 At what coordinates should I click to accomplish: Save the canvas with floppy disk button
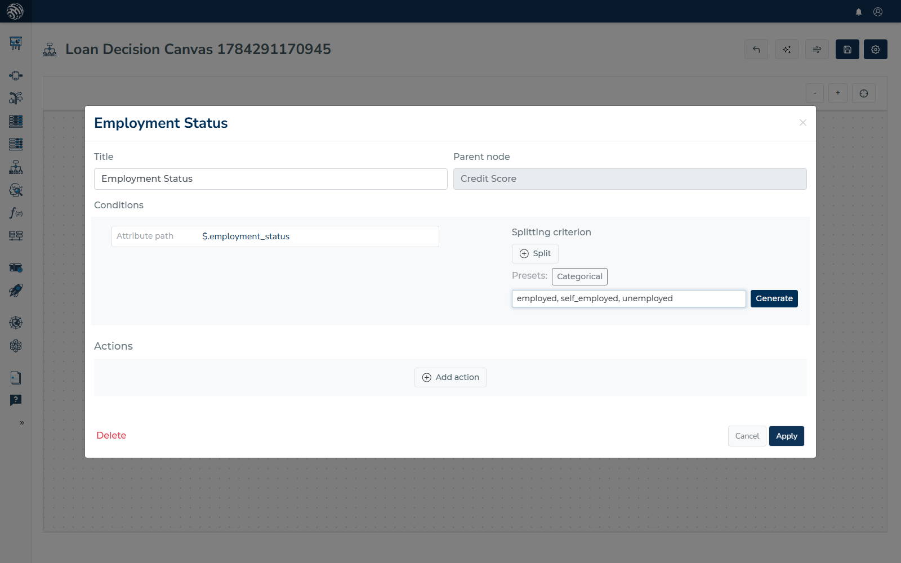click(x=848, y=50)
